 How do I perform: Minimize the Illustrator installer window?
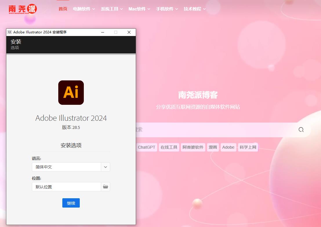pos(103,32)
